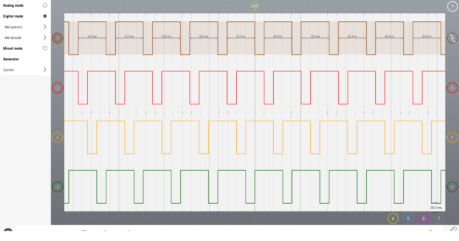The image size is (459, 241).
Task: Click the green channel 3 trigger X button
Action: (x=452, y=187)
